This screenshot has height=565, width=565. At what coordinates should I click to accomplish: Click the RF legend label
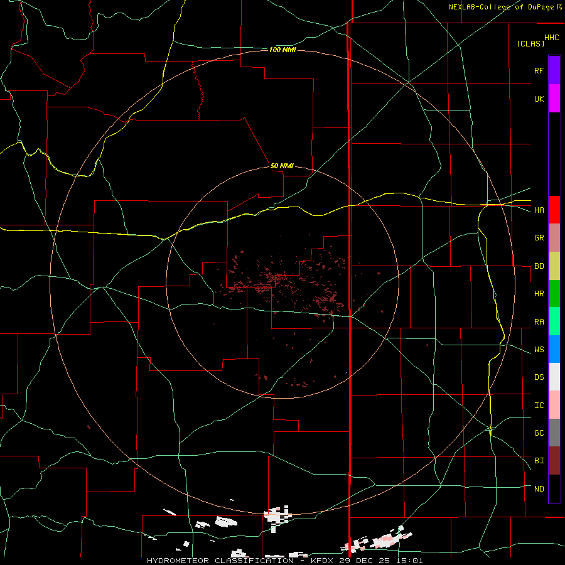(x=539, y=70)
